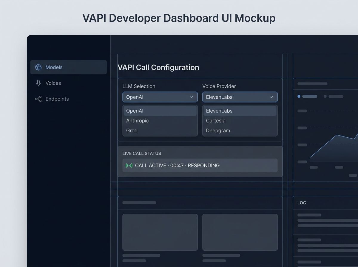Click the chevron on LLM Selection dropdown

point(192,97)
